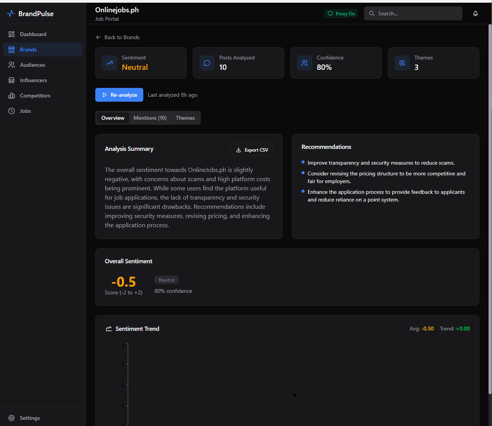The width and height of the screenshot is (492, 426).
Task: Click the Back to Brands link
Action: click(118, 37)
